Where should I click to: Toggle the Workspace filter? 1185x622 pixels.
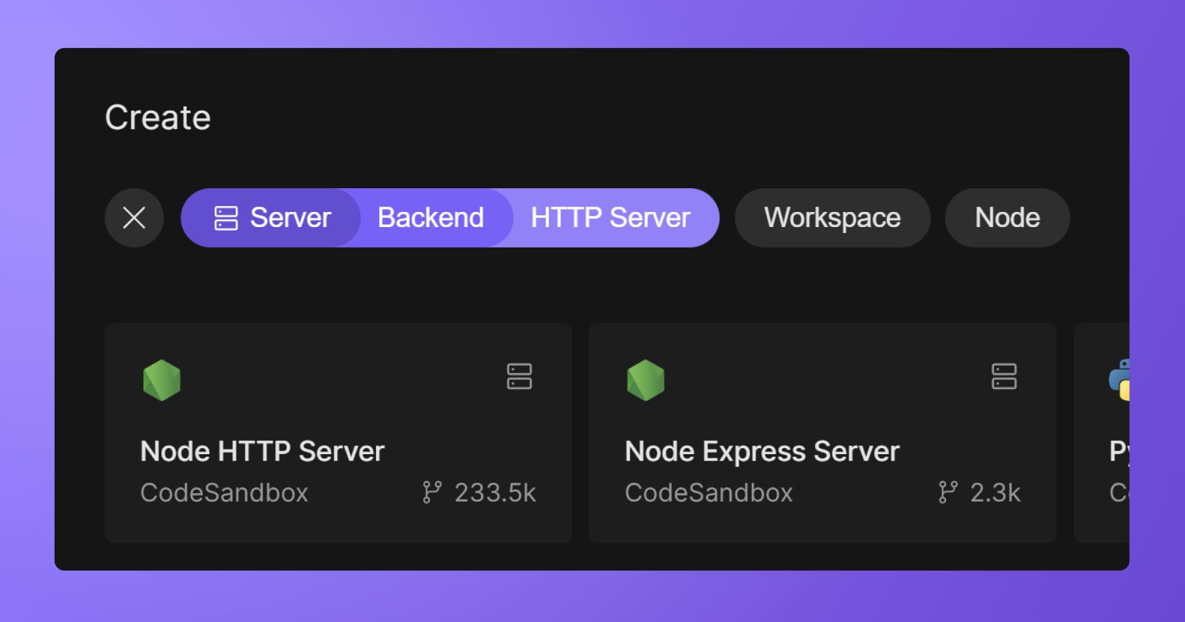pyautogui.click(x=832, y=218)
